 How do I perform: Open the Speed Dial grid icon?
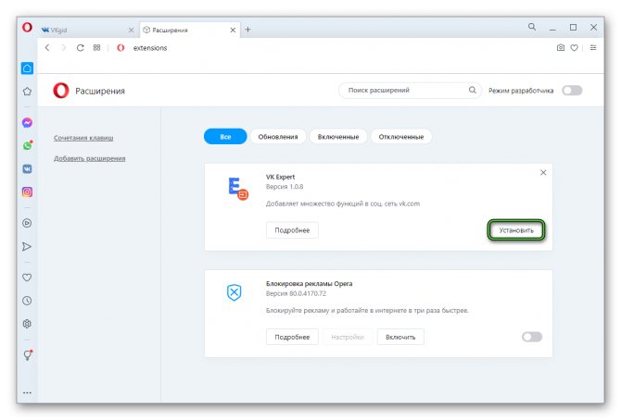pos(96,48)
